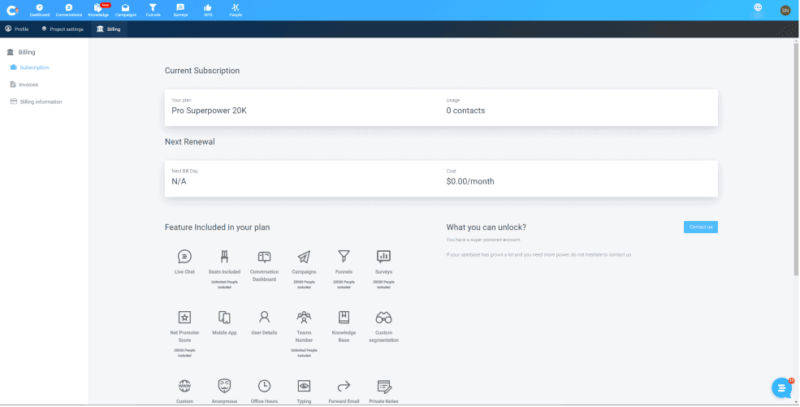Switch to the Profile tab
This screenshot has height=407, width=800.
click(x=17, y=28)
